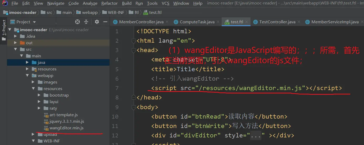Open Project panel settings gear
364x145 pixels.
click(x=97, y=22)
